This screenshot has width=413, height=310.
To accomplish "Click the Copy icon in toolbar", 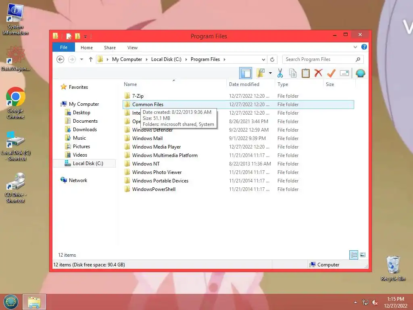I will pos(293,73).
